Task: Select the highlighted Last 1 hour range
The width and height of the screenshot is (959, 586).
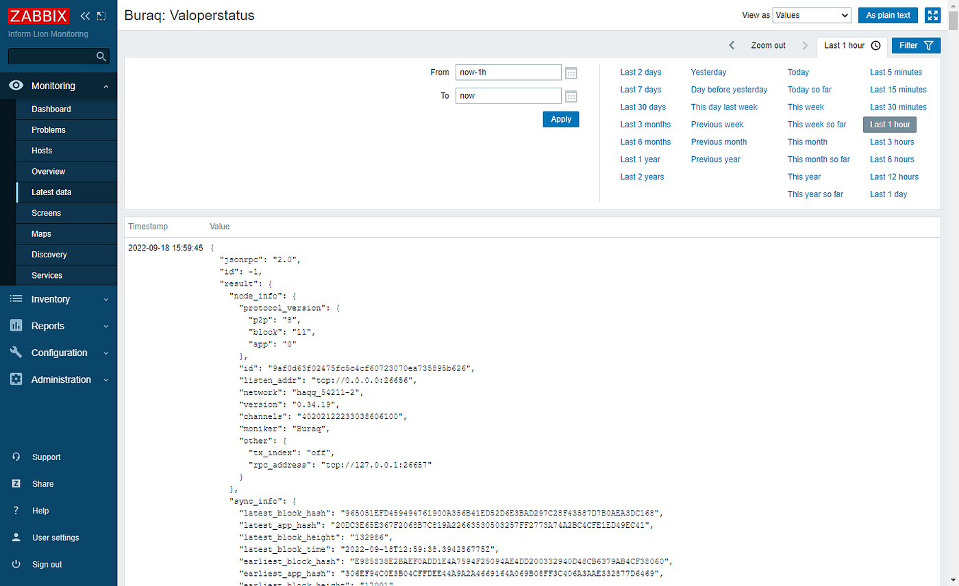Action: coord(890,125)
